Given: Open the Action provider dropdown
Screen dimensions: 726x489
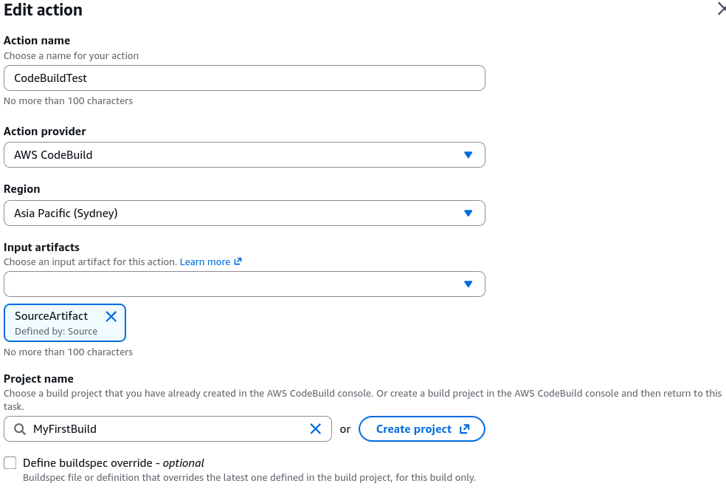Looking at the screenshot, I should click(244, 155).
